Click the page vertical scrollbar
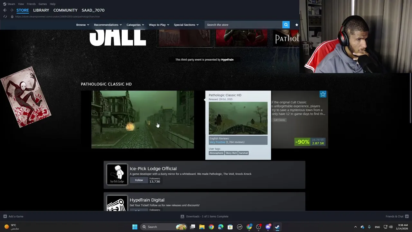The height and width of the screenshot is (232, 412). (410, 98)
